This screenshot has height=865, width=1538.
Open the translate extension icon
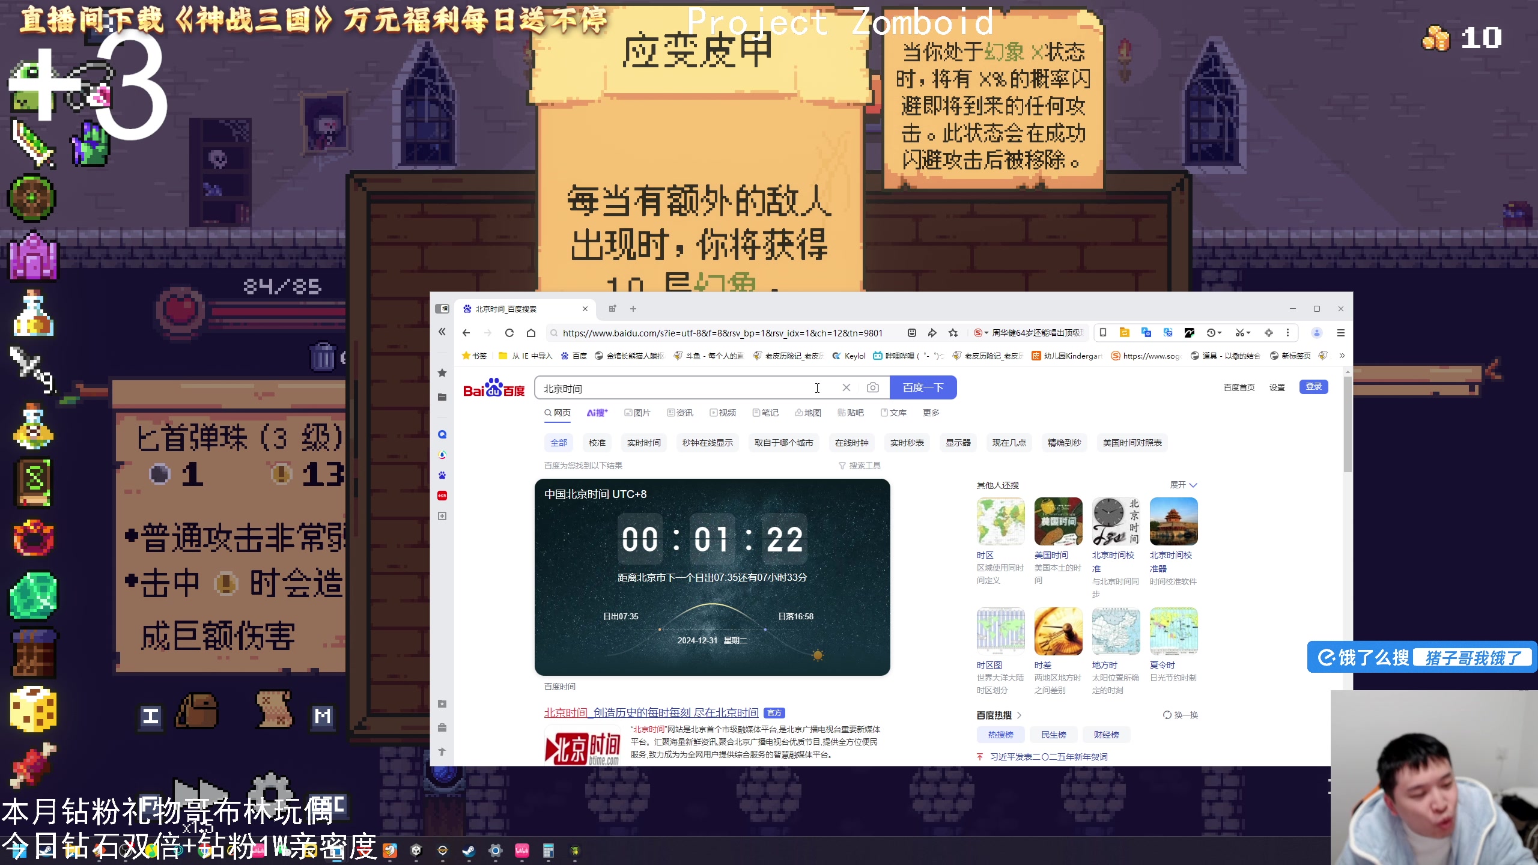[x=1169, y=332]
